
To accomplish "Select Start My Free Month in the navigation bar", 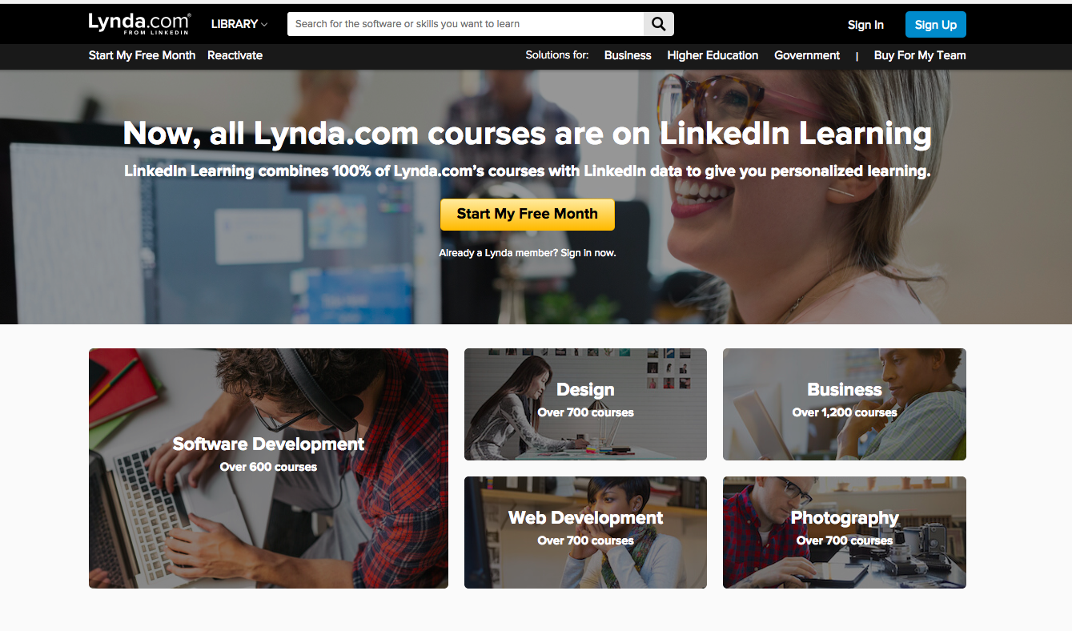I will [142, 55].
